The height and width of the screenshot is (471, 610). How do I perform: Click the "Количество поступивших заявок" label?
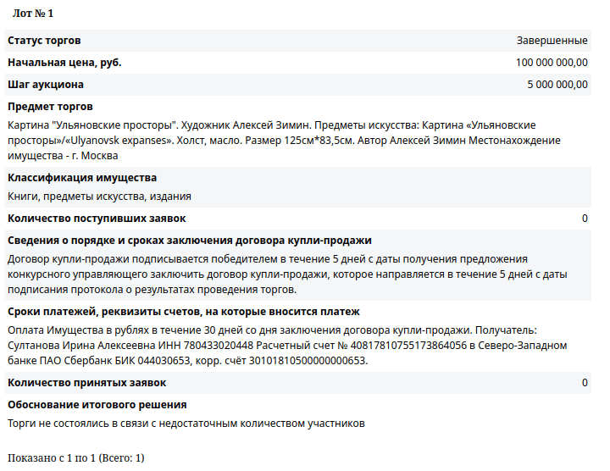pos(97,219)
